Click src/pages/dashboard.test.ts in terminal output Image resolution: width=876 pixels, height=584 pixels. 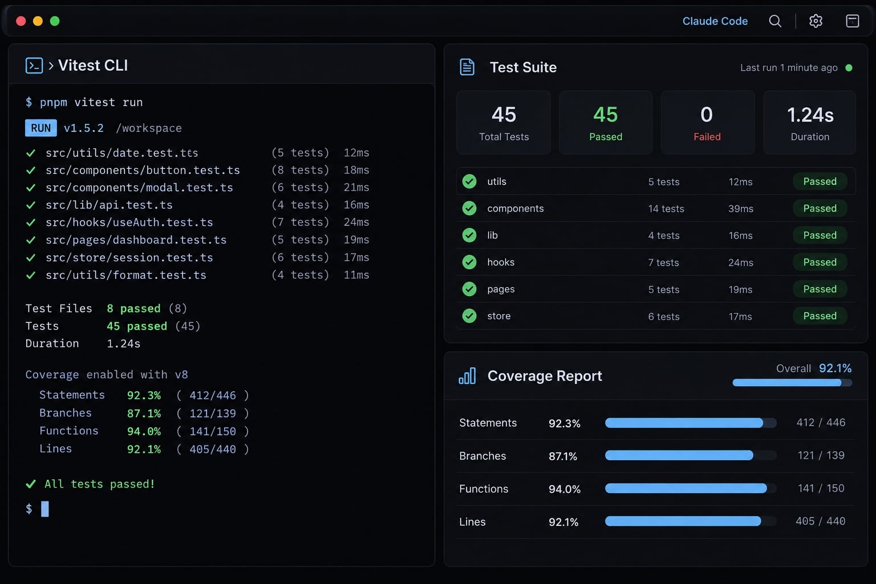[x=136, y=240]
